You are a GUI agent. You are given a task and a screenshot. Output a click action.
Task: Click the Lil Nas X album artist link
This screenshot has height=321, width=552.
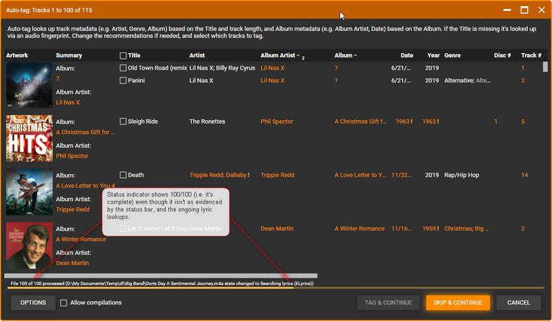[68, 103]
